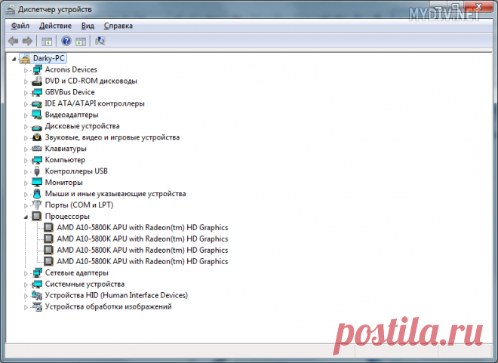Click the Клавиатуры keyboard icon

[37, 149]
